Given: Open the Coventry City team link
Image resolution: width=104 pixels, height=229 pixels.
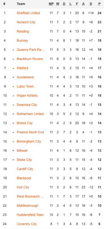Looking at the screenshot, I should tap(27, 224).
